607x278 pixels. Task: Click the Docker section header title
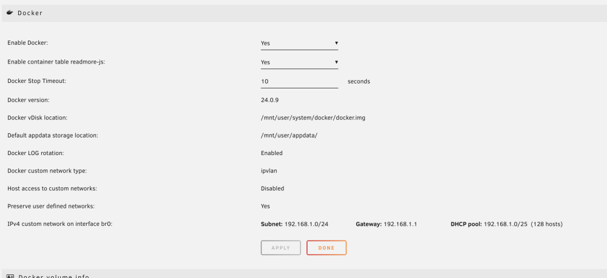click(x=30, y=13)
